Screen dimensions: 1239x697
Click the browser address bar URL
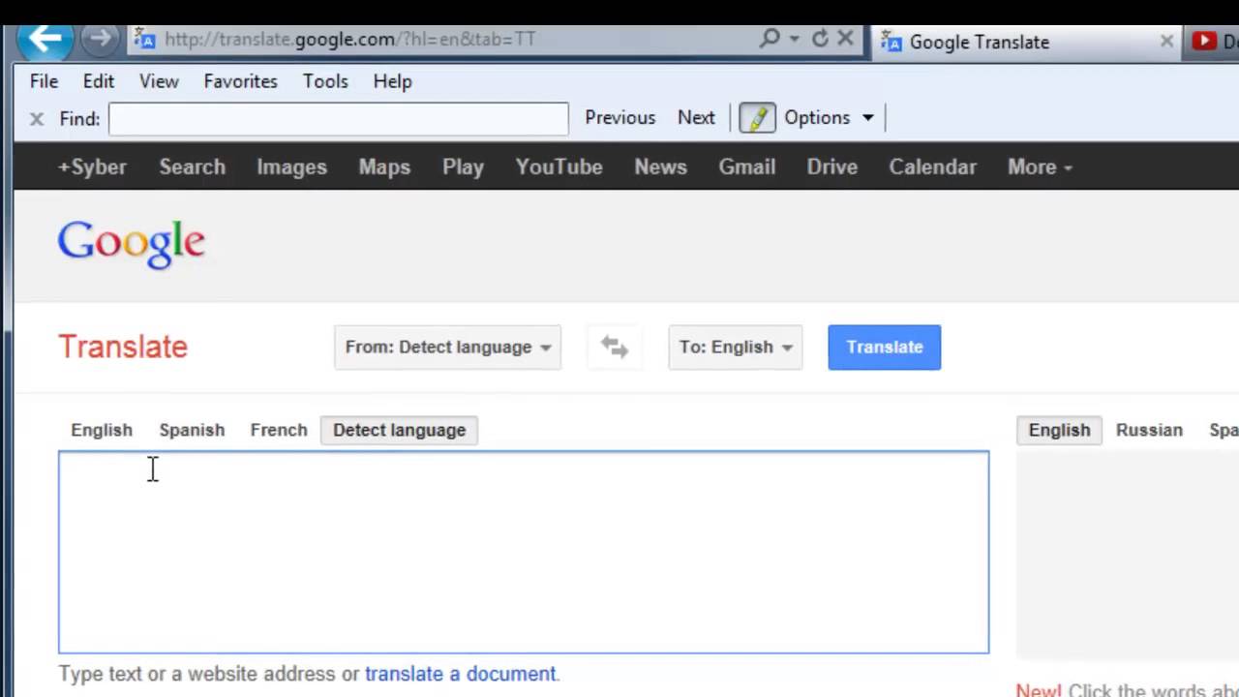pos(349,39)
